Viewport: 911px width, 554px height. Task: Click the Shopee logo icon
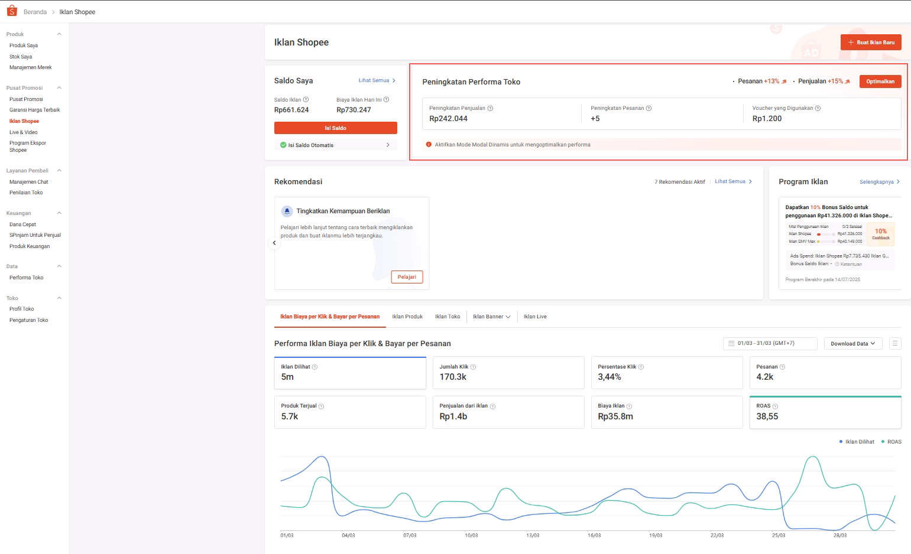tap(12, 11)
